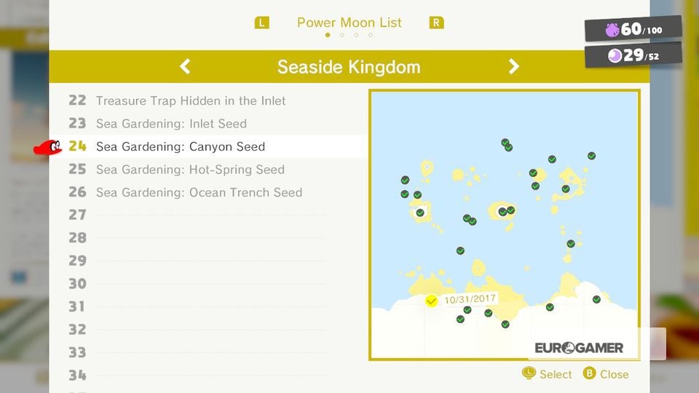Viewport: 699px width, 393px height.
Task: Choose Sea Gardening: Hot-Spring Seed
Action: pos(190,170)
